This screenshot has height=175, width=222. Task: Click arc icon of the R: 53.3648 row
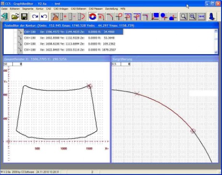tap(20, 38)
